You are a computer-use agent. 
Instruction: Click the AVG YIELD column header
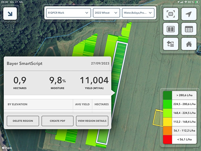coord(82,104)
